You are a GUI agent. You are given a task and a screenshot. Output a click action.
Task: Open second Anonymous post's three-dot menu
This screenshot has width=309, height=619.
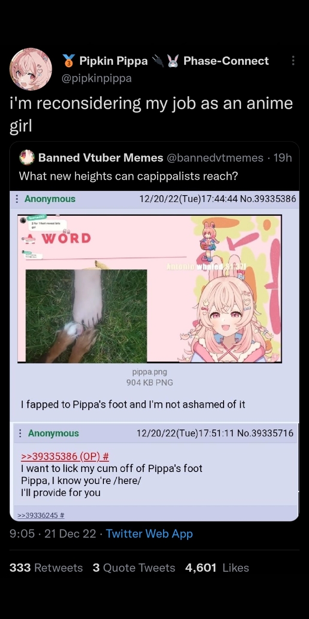pos(20,433)
